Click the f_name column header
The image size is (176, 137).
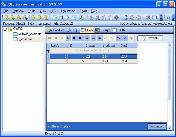pos(94,46)
